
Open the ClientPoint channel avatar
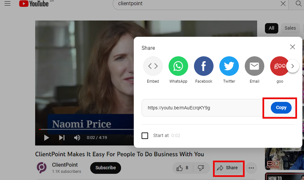(x=42, y=168)
